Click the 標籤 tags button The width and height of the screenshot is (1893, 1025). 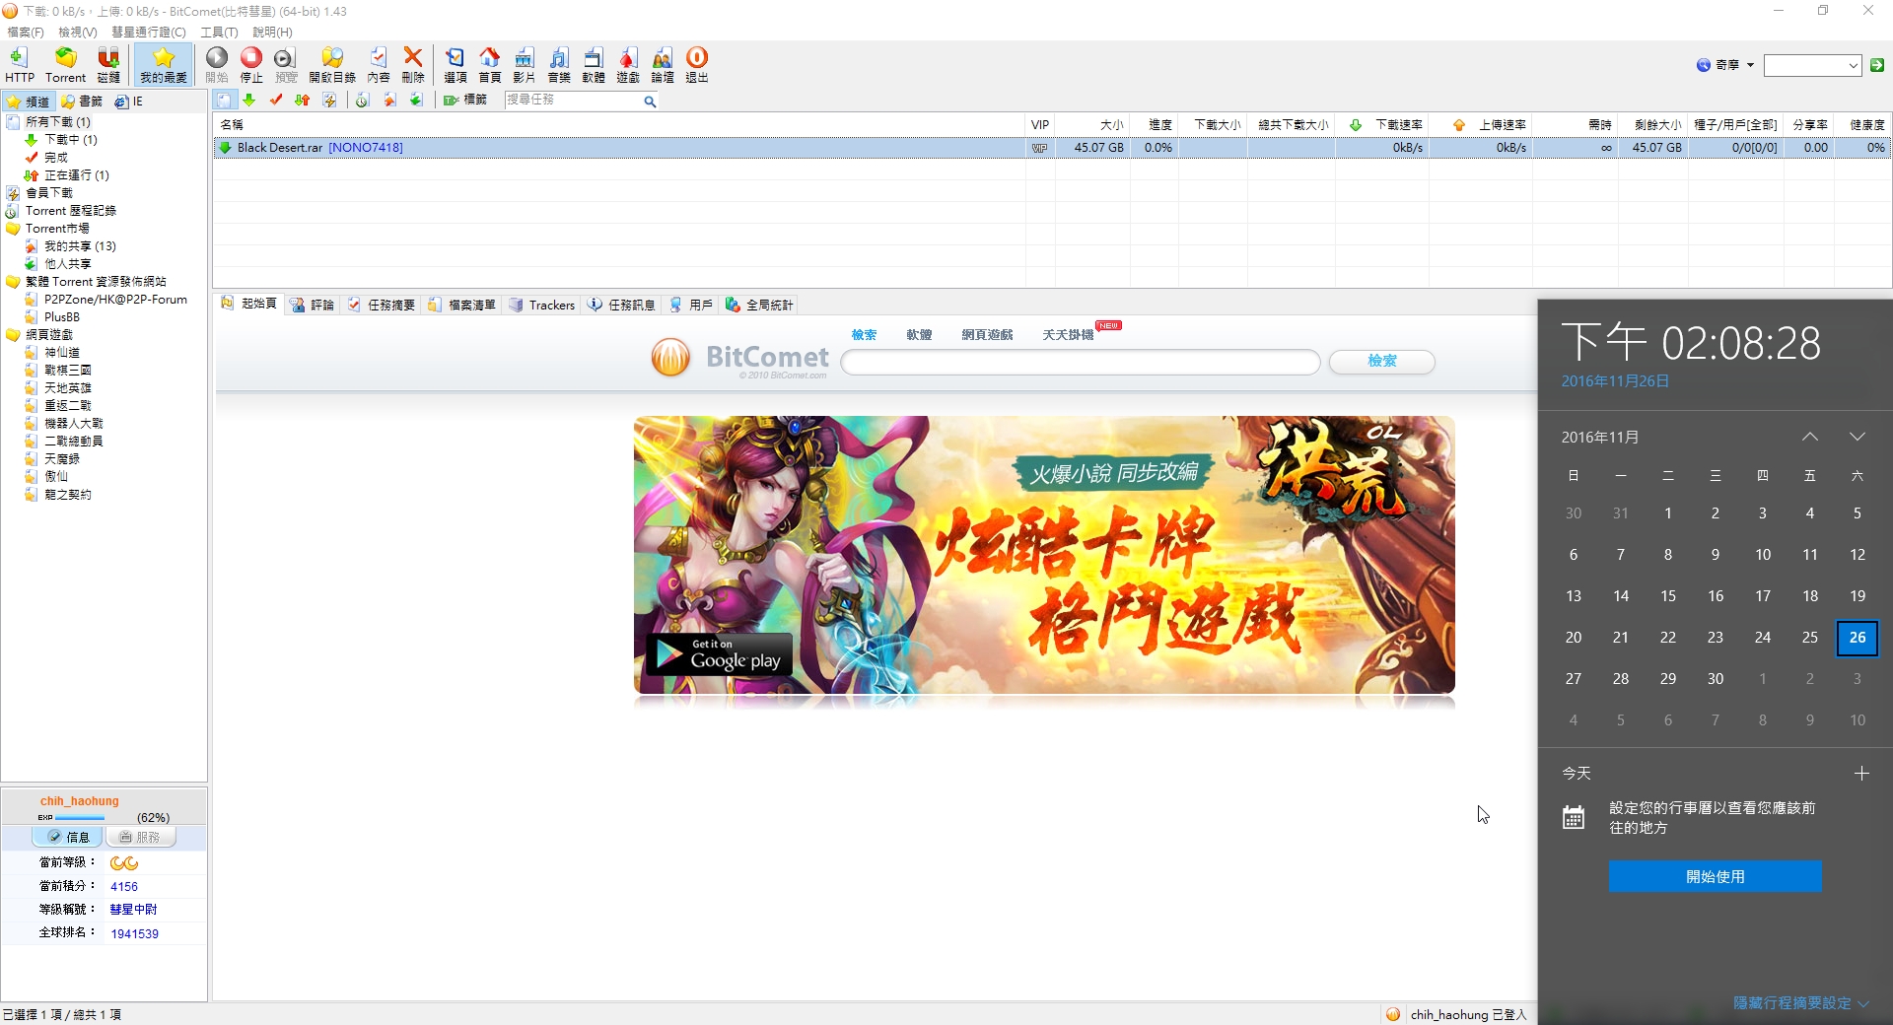coord(465,101)
